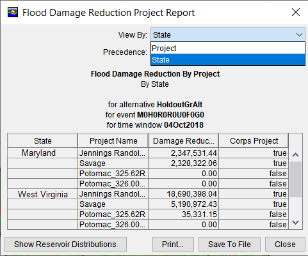
Task: Click the Print... button
Action: coord(173,244)
